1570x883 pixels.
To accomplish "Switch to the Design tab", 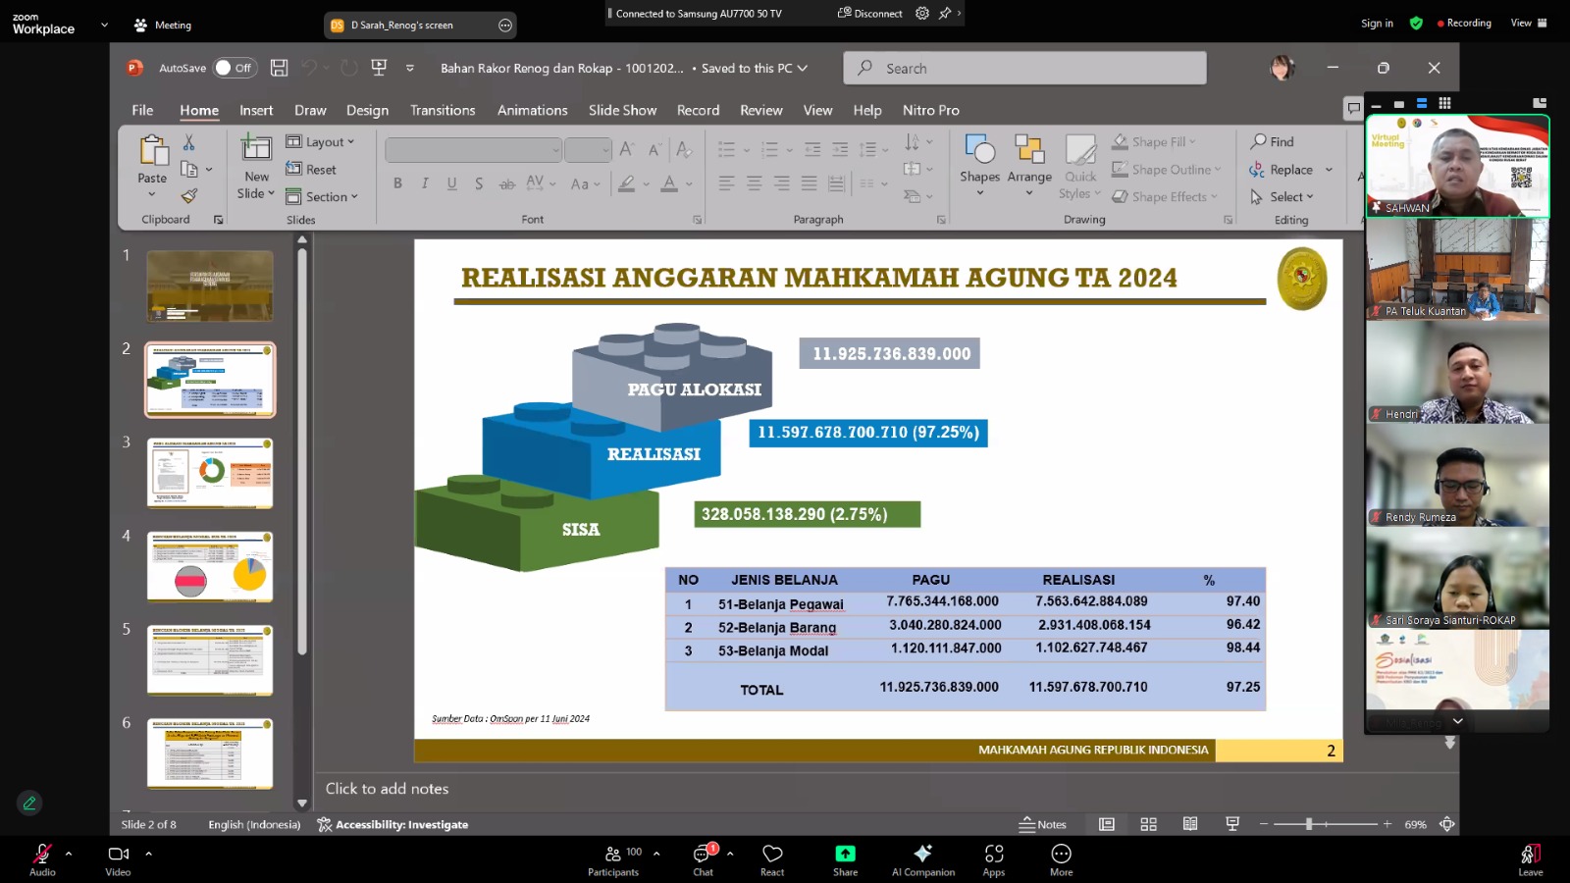I will tap(367, 110).
